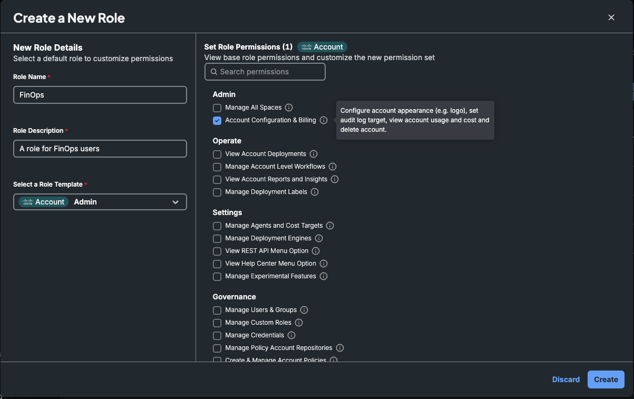
Task: Click the Settings section heading
Action: pyautogui.click(x=228, y=212)
